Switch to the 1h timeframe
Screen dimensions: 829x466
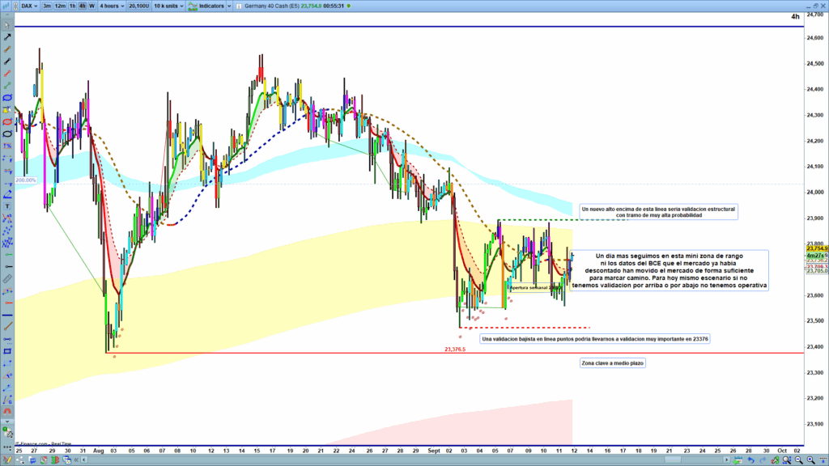click(x=72, y=6)
